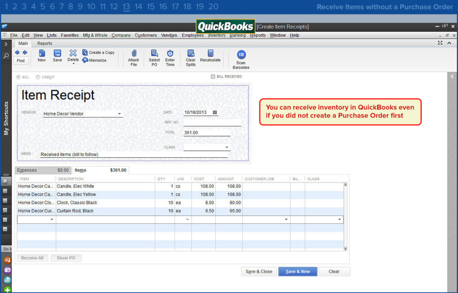The width and height of the screenshot is (458, 293).
Task: Go to next receipt with right arrow
Action: point(25,52)
